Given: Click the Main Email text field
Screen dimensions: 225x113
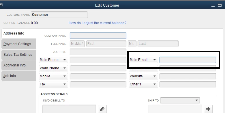Looking at the screenshot, I should [x=188, y=60].
